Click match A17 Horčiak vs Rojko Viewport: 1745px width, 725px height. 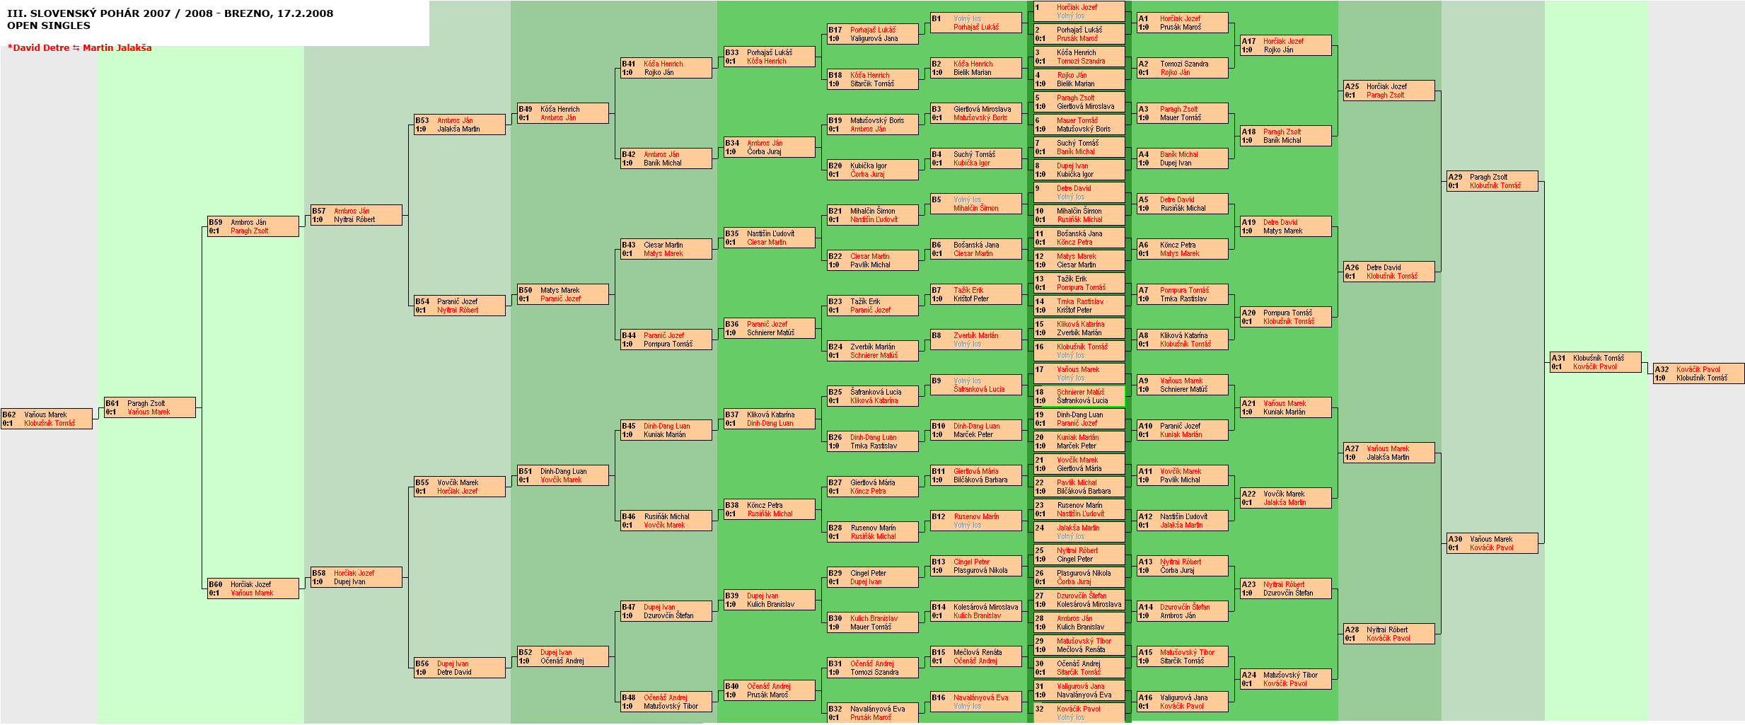coord(1285,45)
